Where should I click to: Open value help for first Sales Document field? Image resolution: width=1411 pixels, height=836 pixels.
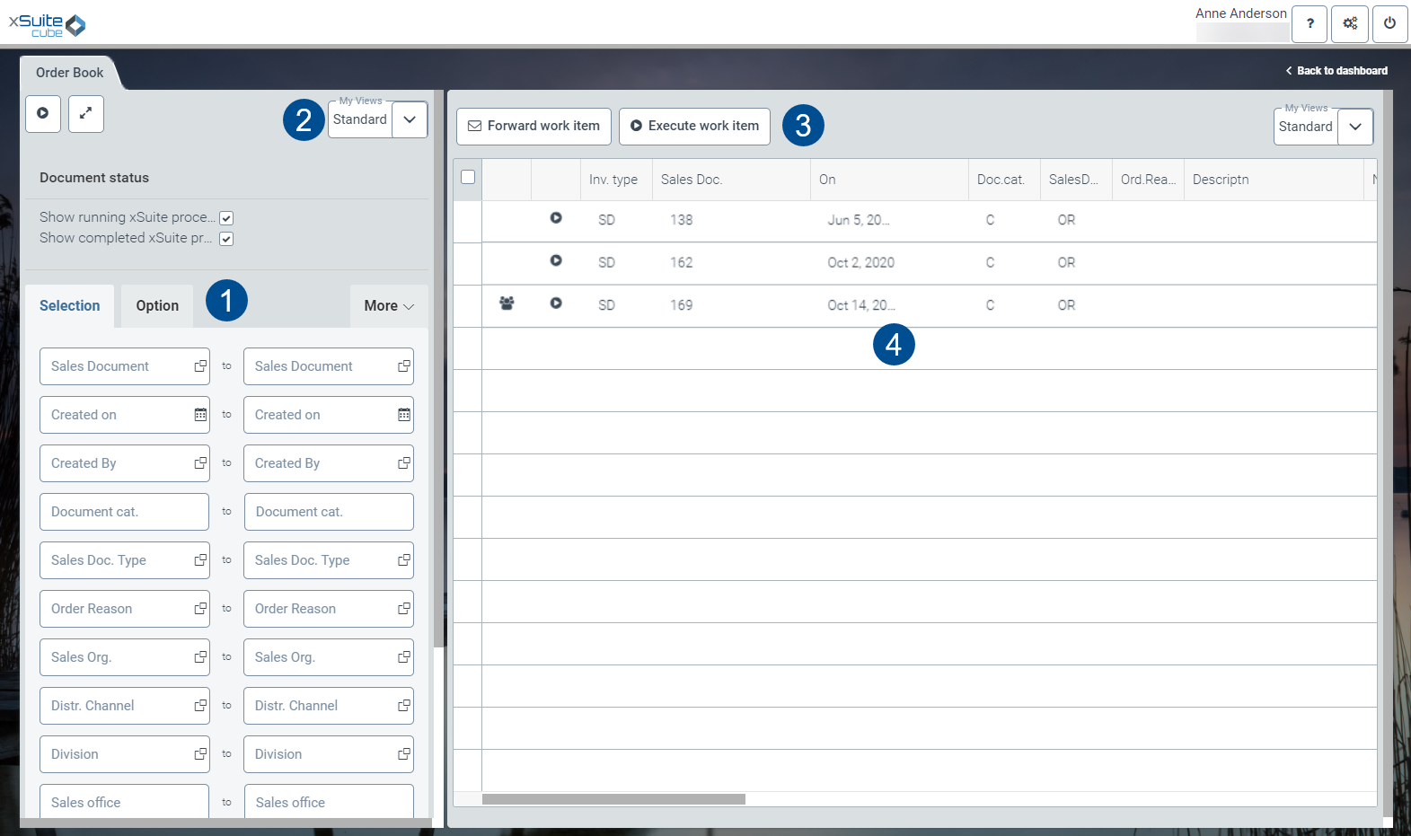200,366
